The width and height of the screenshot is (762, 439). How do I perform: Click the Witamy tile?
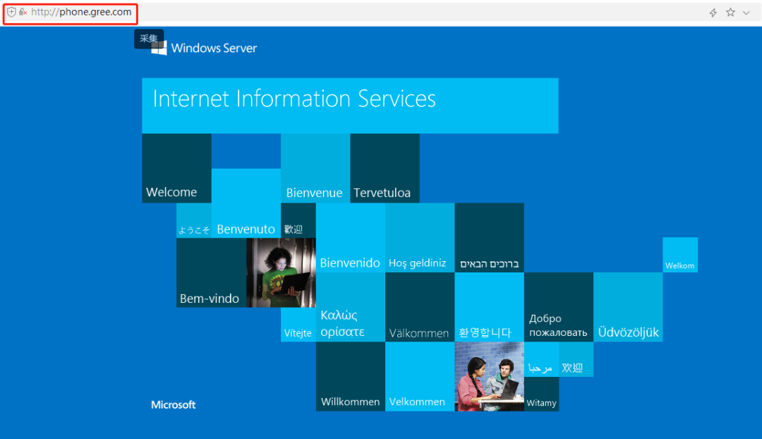tap(541, 395)
